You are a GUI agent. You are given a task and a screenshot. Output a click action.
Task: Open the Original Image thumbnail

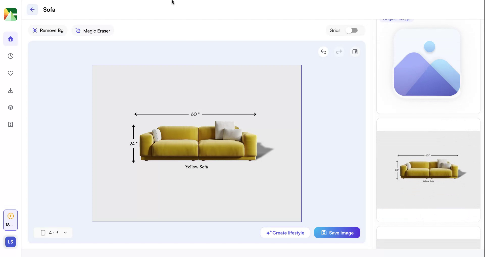427,63
